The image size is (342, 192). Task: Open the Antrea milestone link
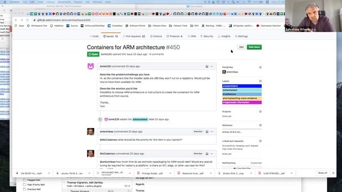(x=231, y=132)
